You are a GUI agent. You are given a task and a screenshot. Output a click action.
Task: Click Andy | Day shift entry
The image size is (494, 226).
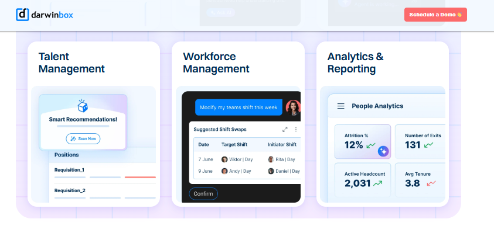tap(236, 171)
